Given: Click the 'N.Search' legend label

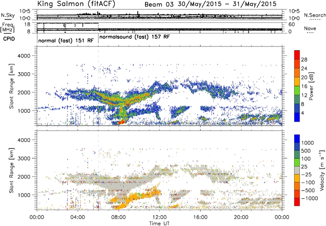Looking at the screenshot, I should point(315,15).
